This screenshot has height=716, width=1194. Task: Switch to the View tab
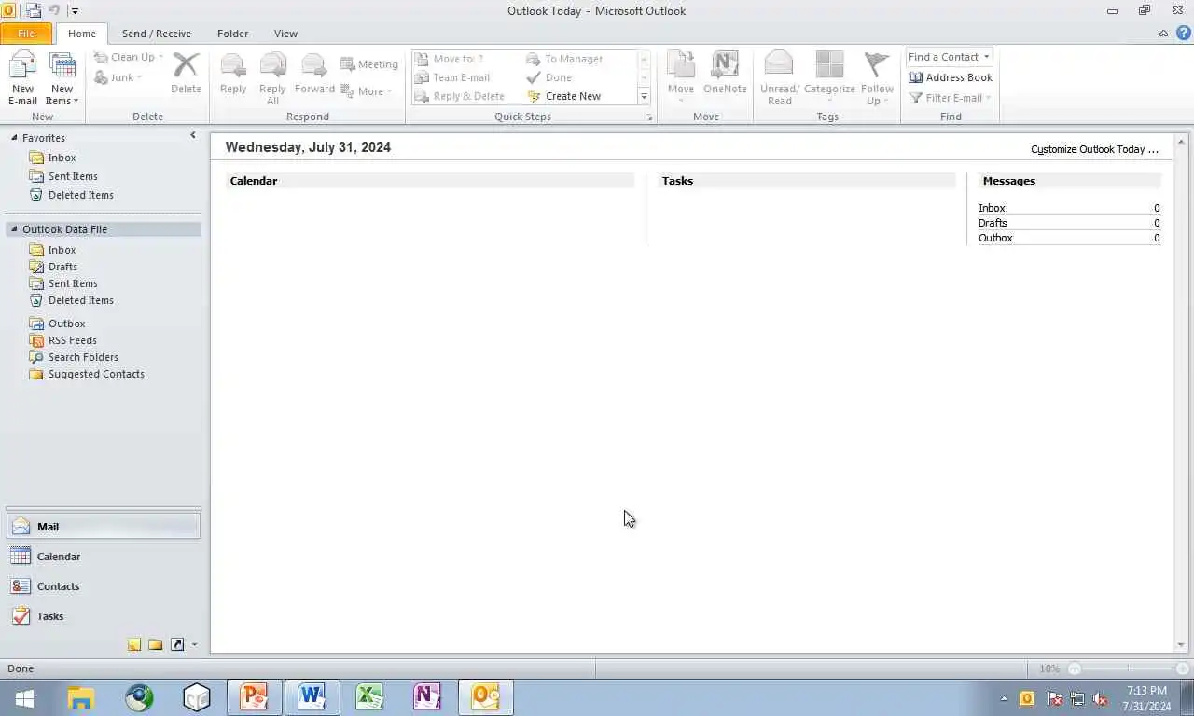point(285,34)
